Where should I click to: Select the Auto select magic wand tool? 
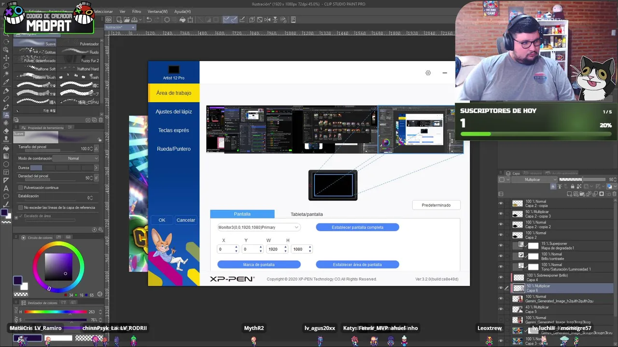click(6, 74)
